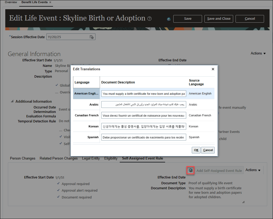Viewport: 273px width, 219px height.
Task: Click the Save and Close button
Action: (219, 19)
